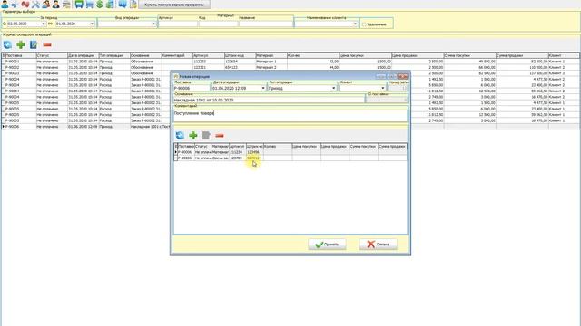
Task: Delete journal entry with red minus
Action: pyautogui.click(x=47, y=45)
